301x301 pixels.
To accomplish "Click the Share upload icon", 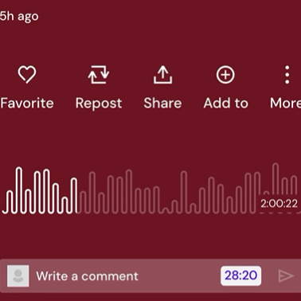I will [162, 75].
